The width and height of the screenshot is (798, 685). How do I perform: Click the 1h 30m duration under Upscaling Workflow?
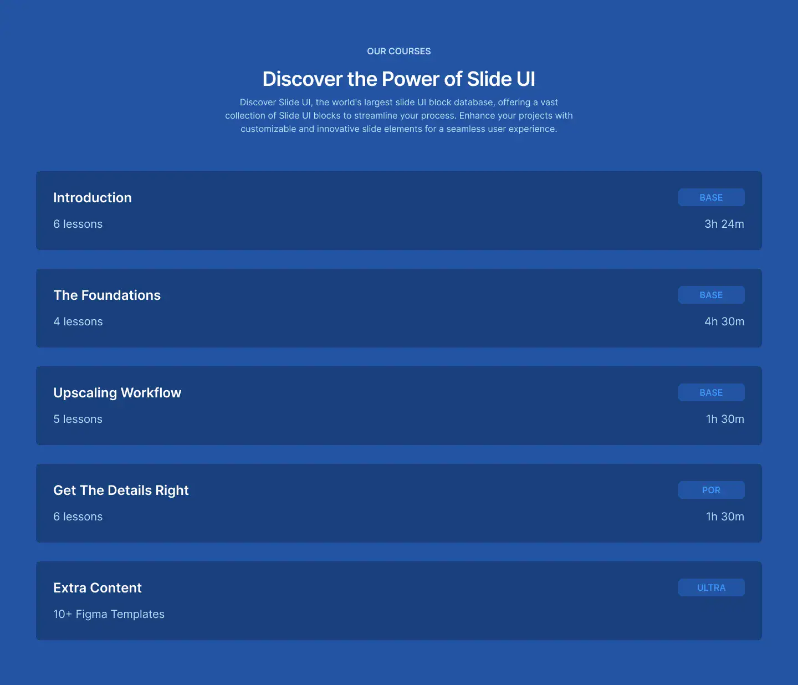[725, 419]
